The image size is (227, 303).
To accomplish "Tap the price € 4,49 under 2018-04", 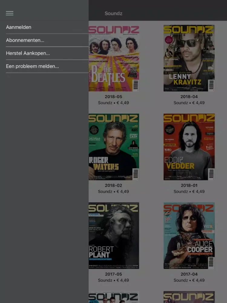I will pyautogui.click(x=199, y=103).
